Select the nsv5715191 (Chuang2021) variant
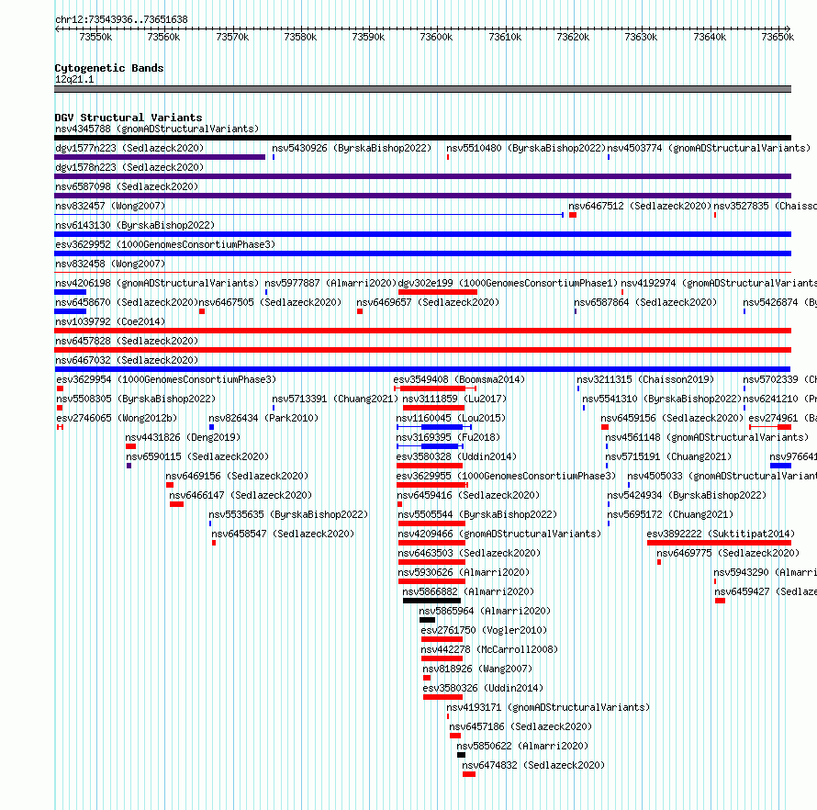817x810 pixels. (668, 456)
